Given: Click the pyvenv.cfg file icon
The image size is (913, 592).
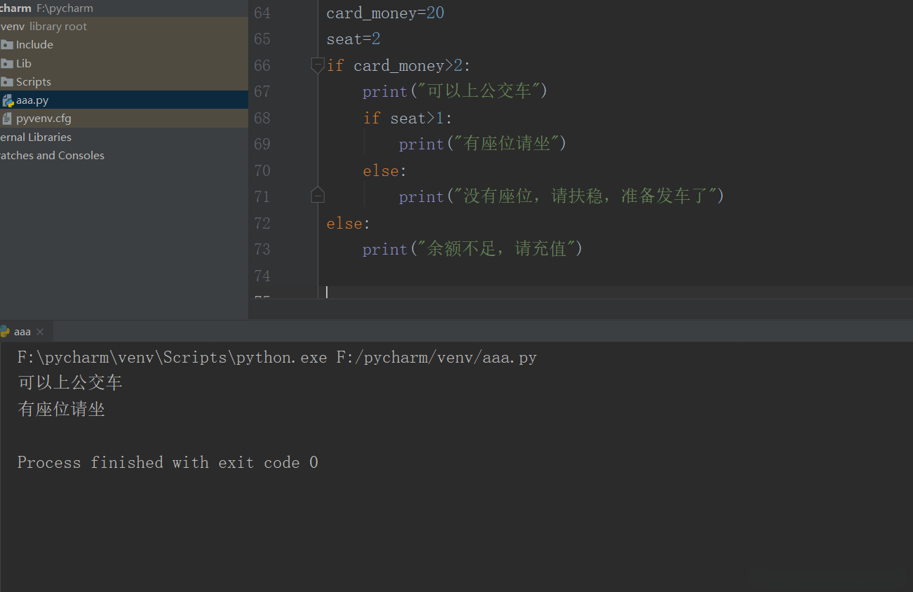Looking at the screenshot, I should click(7, 119).
